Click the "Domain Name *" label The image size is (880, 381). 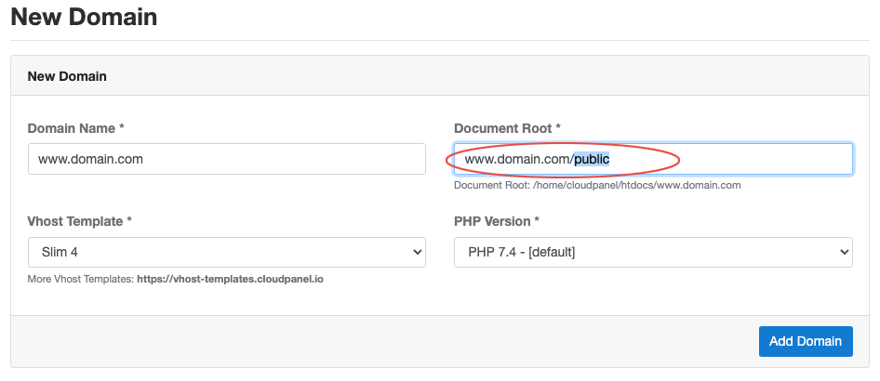(75, 128)
